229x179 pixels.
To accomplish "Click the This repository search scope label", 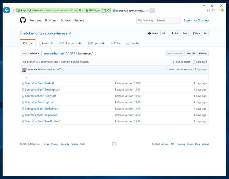I will (x=146, y=20).
